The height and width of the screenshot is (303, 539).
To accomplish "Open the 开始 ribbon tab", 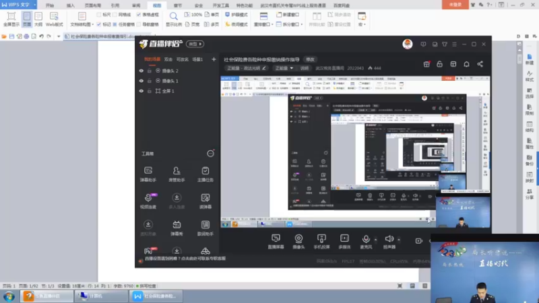I will (x=50, y=5).
